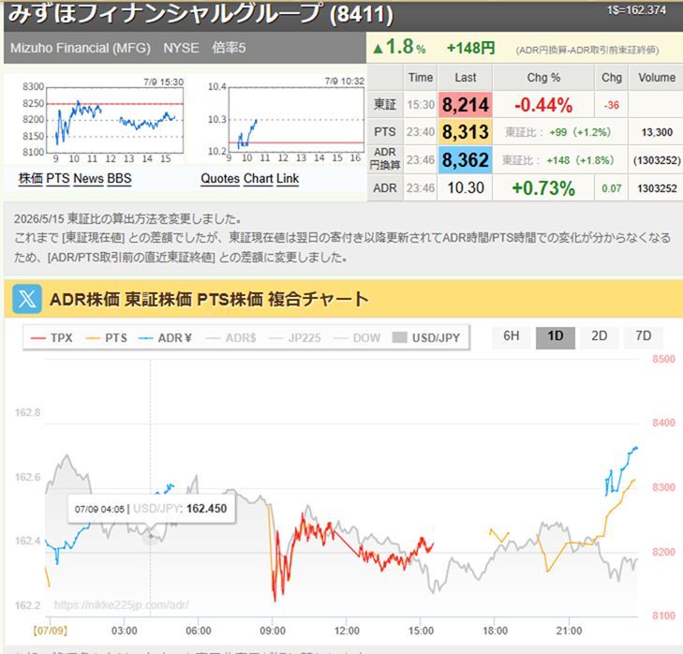Click the Last column header
The width and height of the screenshot is (683, 654).
466,78
